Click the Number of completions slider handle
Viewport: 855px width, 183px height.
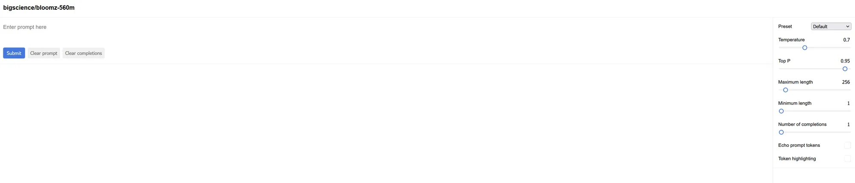pyautogui.click(x=781, y=132)
